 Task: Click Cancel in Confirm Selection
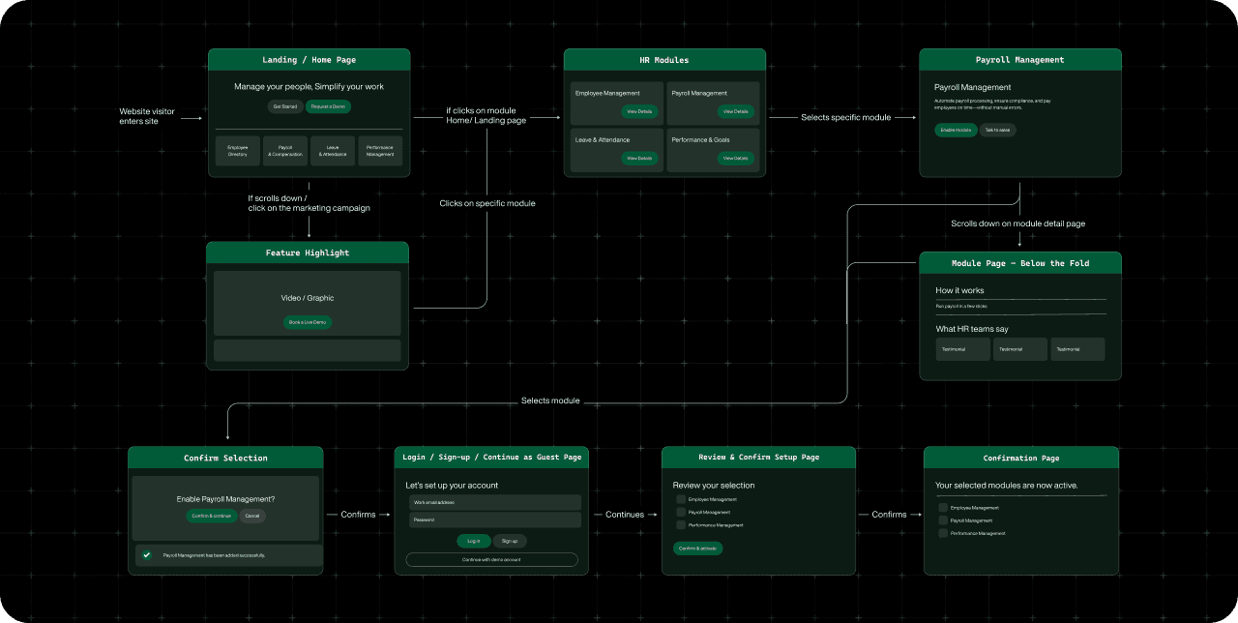point(251,516)
